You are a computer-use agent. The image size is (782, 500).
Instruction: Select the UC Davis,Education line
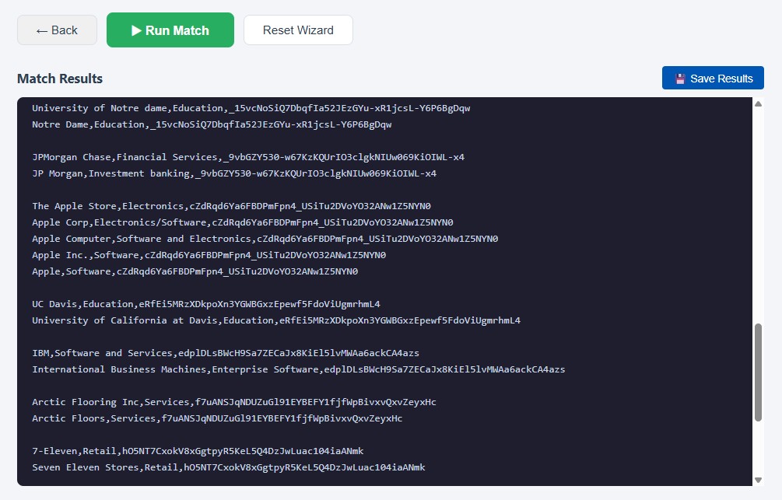[206, 304]
